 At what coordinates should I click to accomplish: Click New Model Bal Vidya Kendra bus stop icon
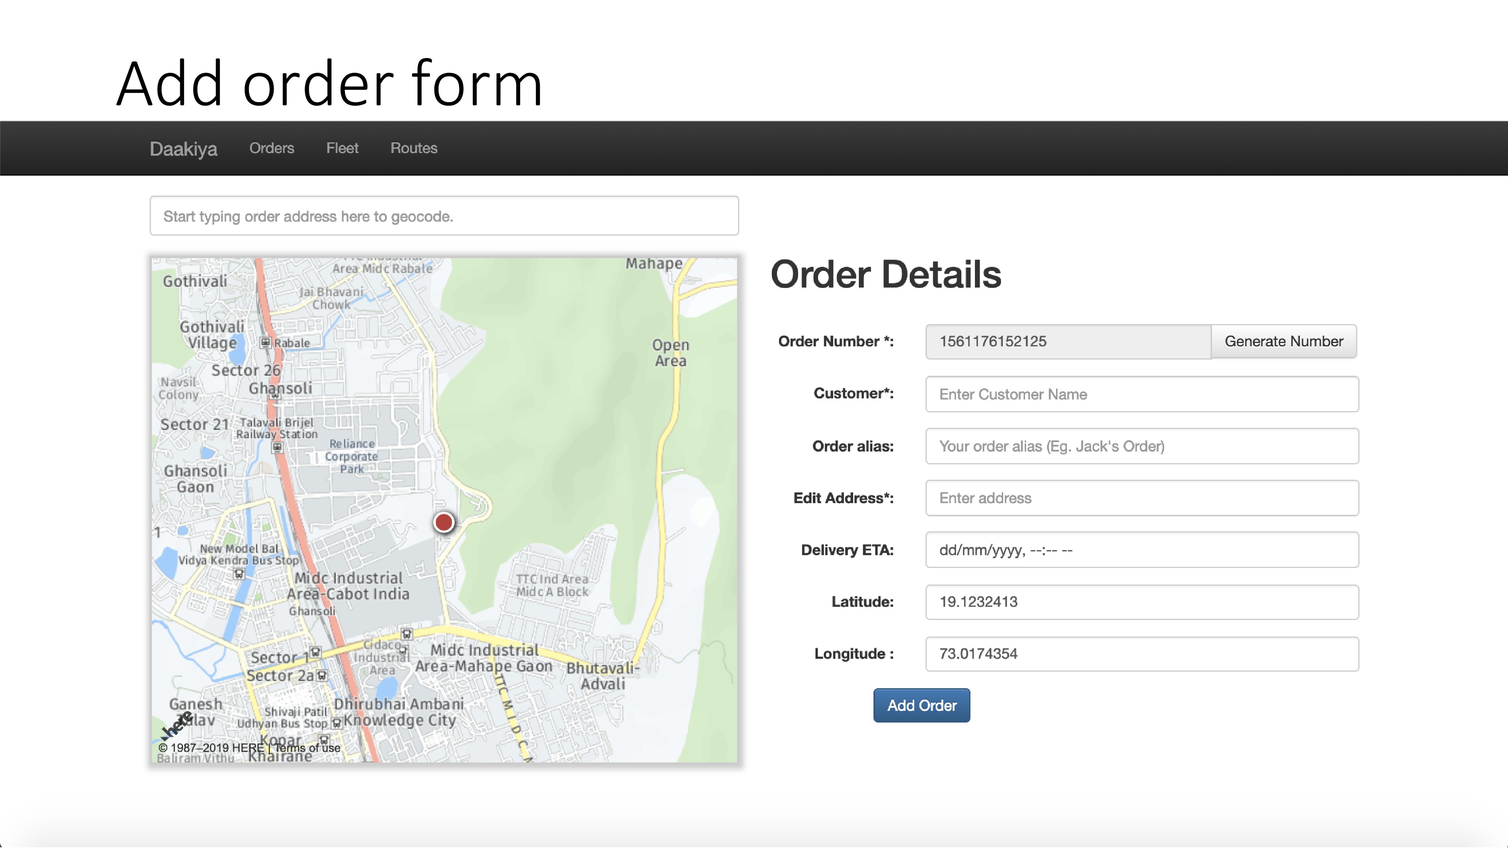click(x=239, y=574)
